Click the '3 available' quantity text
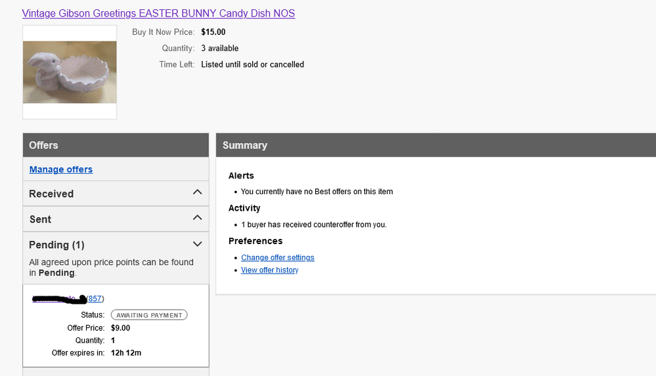The image size is (656, 376). [219, 49]
